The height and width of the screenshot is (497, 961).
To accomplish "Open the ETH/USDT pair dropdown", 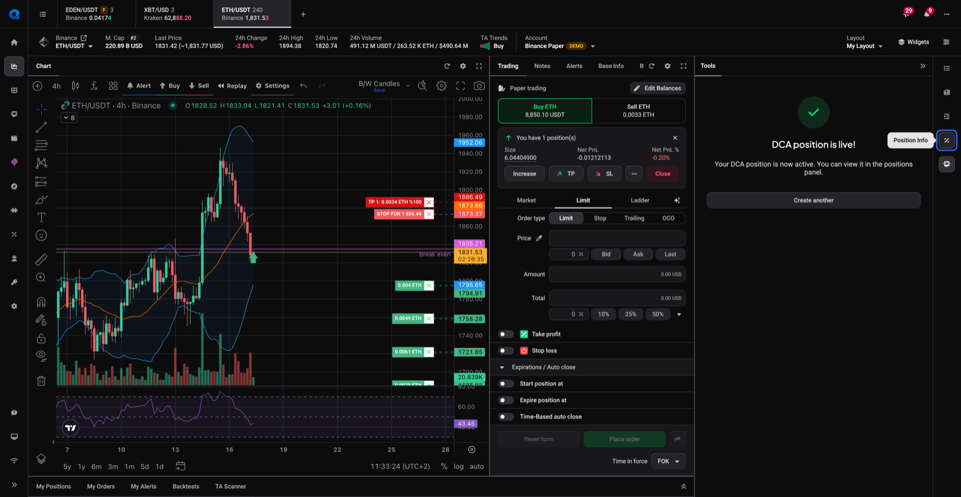I will point(74,46).
